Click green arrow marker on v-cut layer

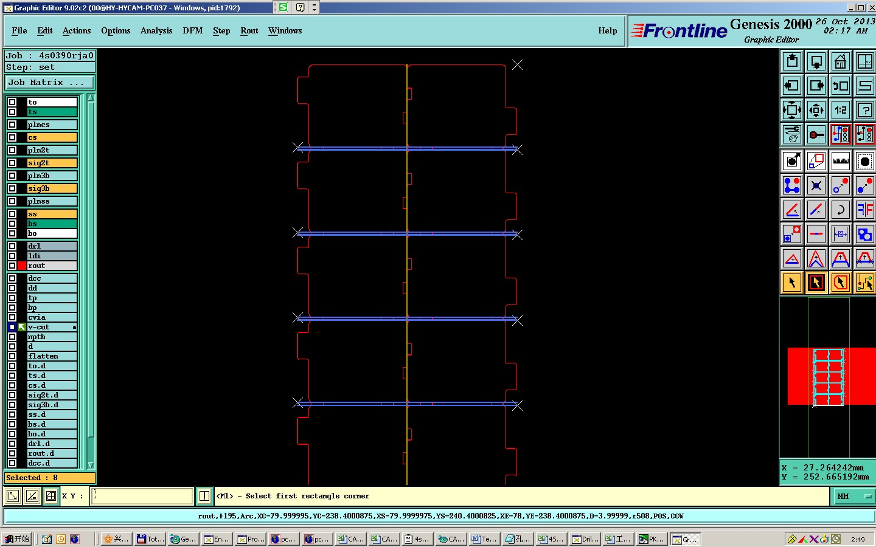point(22,327)
